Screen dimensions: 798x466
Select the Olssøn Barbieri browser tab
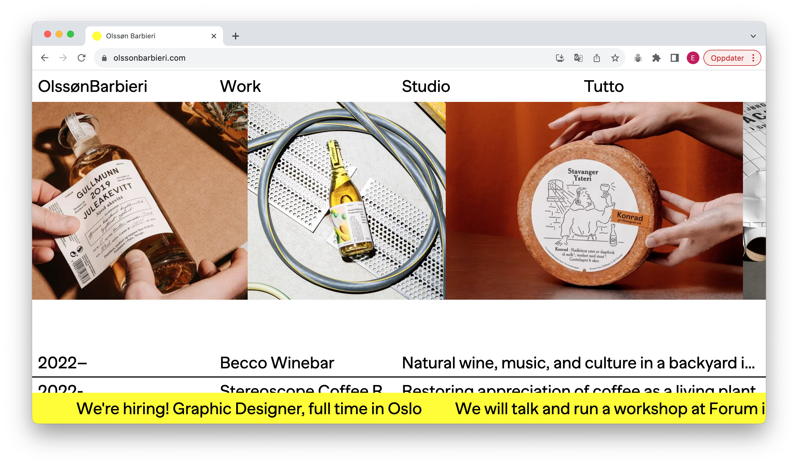coord(154,36)
